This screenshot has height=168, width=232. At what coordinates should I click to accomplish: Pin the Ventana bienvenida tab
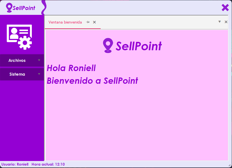[88, 22]
